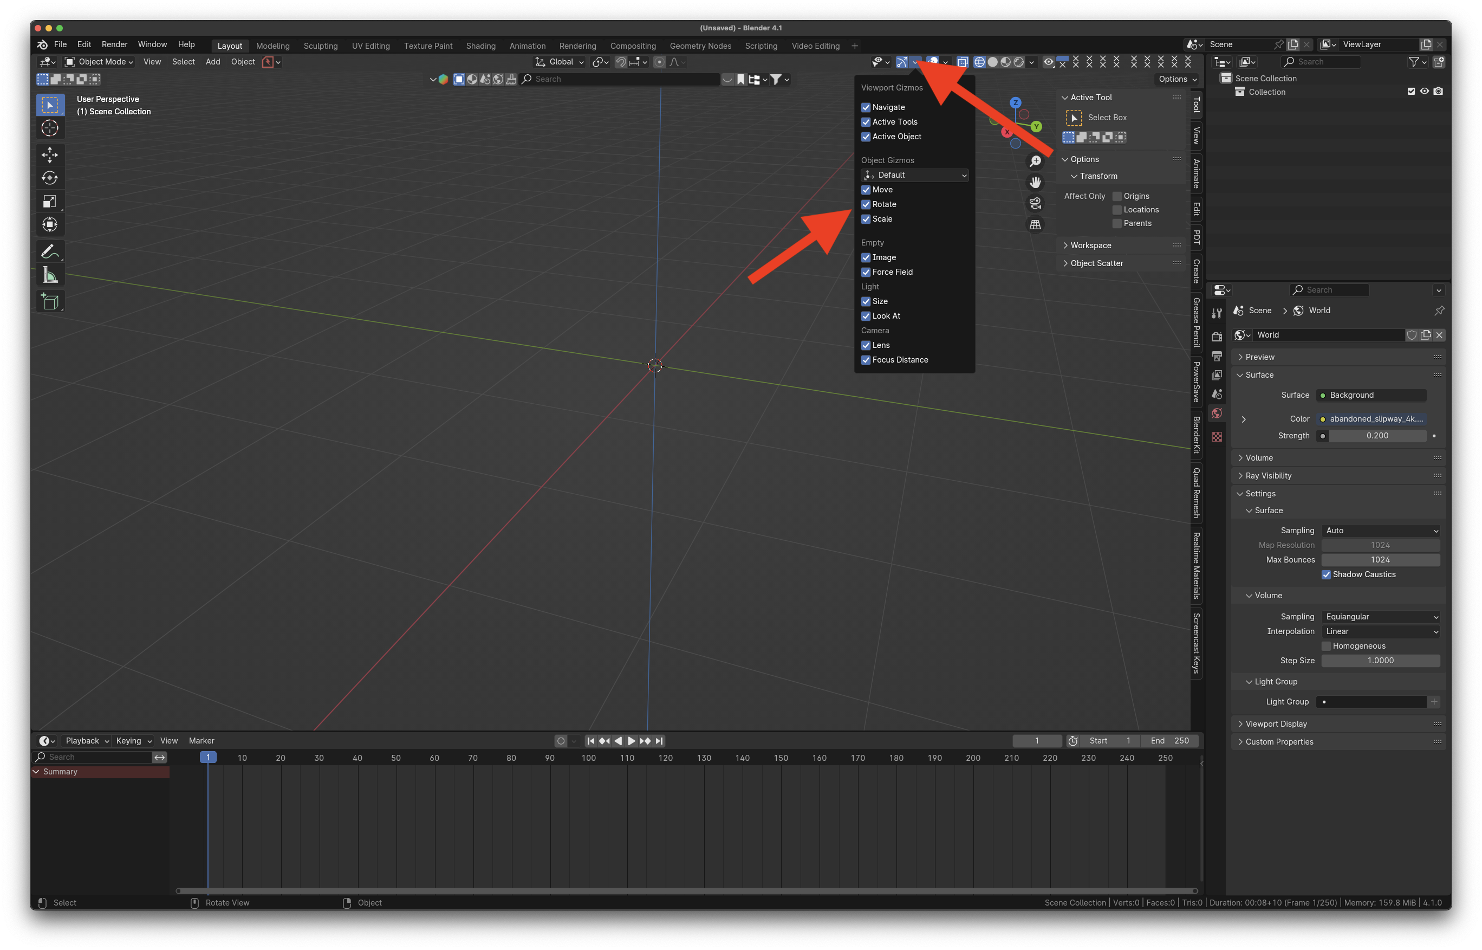
Task: Switch to the Sculpting workspace tab
Action: (x=321, y=46)
